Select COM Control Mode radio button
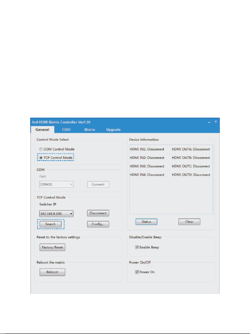Screen dimensions: 250x334 tap(41, 149)
